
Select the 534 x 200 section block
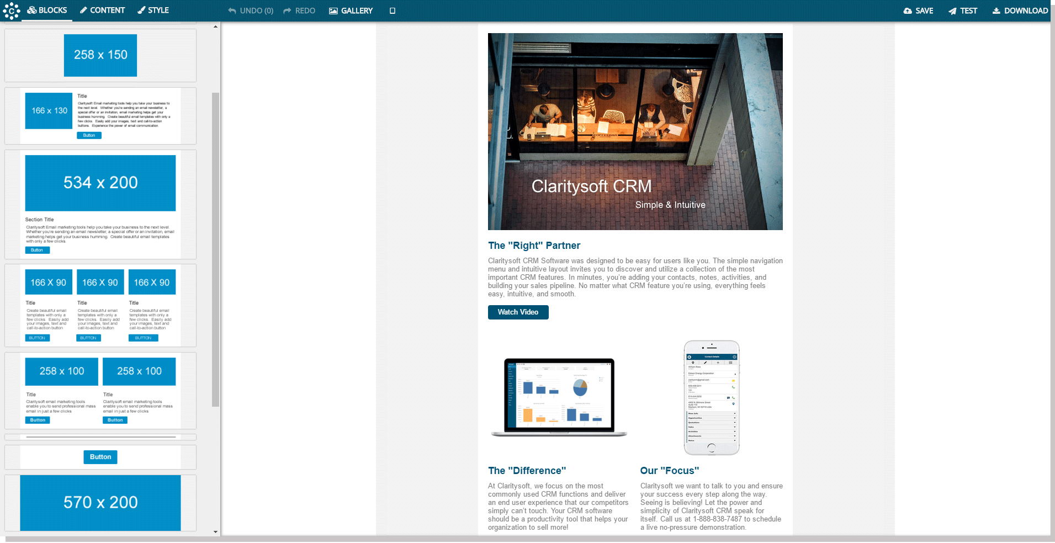(x=100, y=204)
